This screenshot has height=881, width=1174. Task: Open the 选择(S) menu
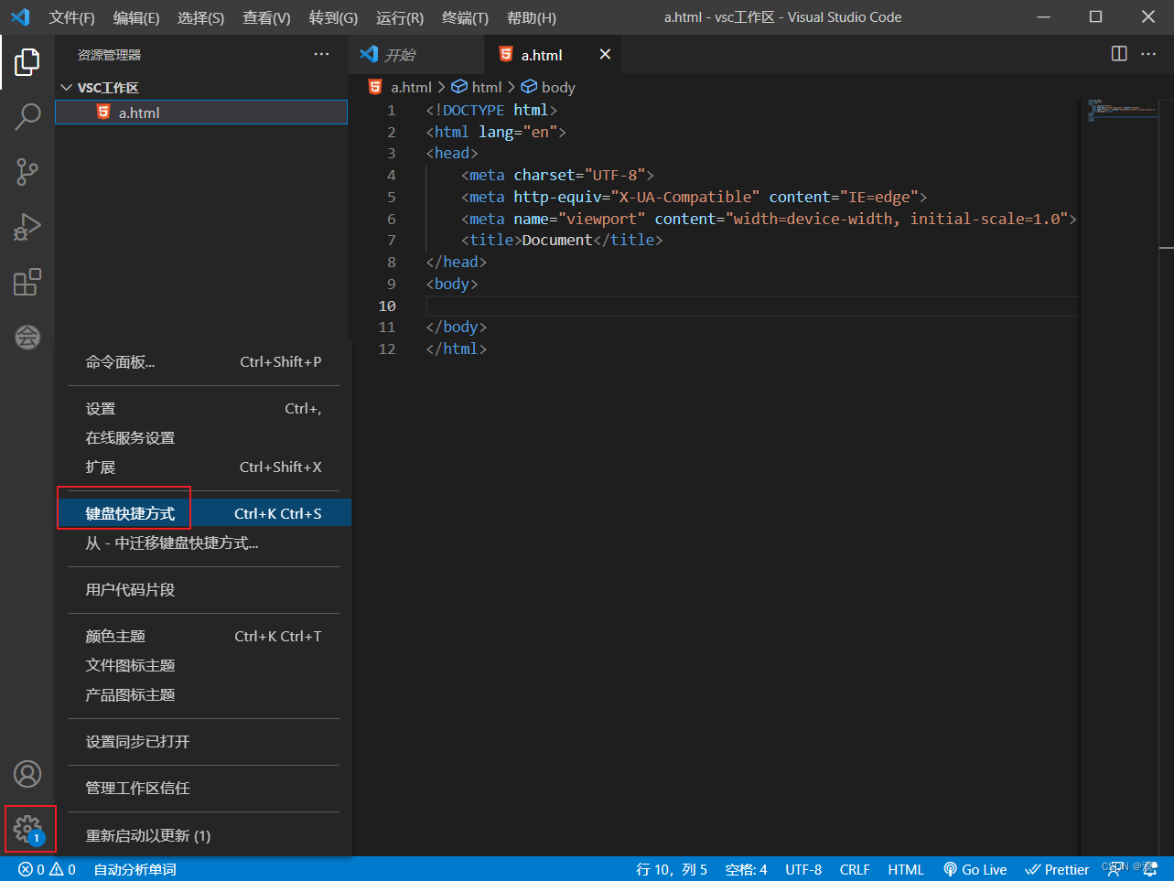200,17
